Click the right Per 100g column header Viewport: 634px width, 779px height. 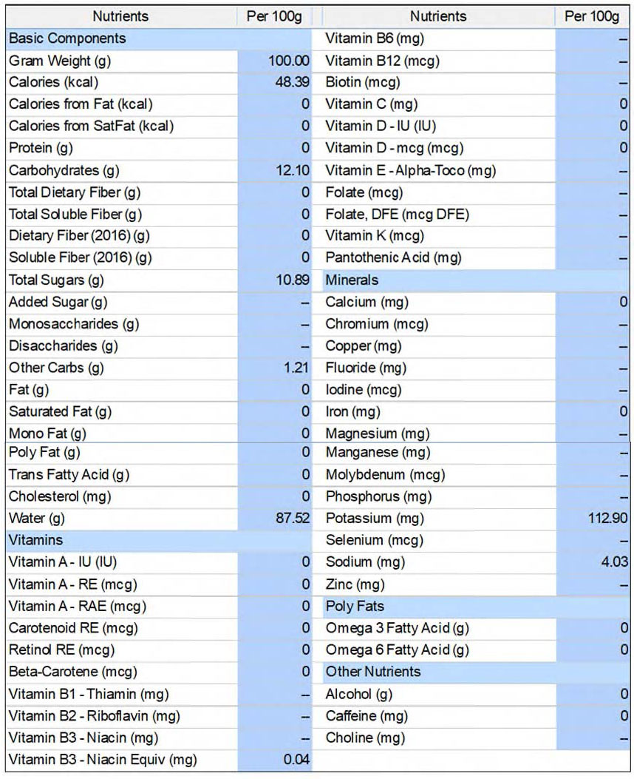coord(592,16)
